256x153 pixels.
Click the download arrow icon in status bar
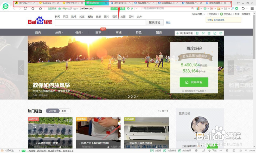point(209,151)
